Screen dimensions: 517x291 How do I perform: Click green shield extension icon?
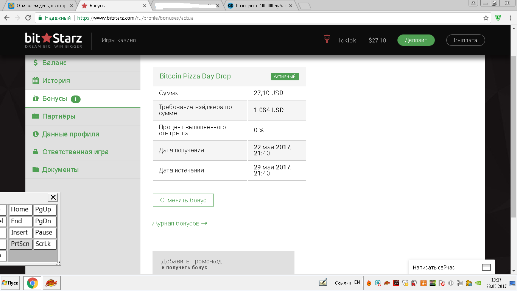coord(498,18)
